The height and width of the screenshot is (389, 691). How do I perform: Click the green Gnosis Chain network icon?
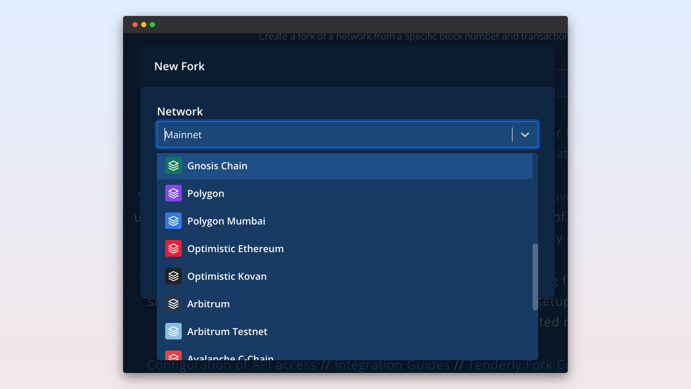coord(173,166)
